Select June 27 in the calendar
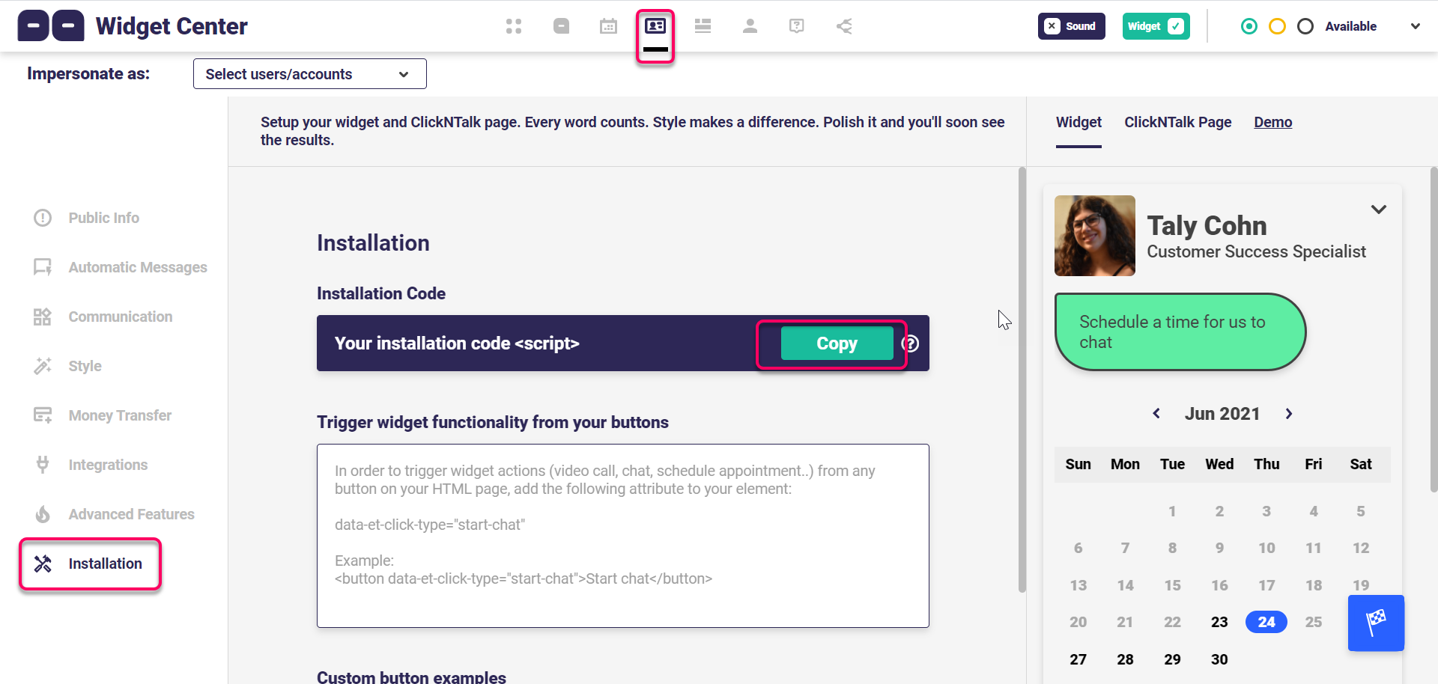The height and width of the screenshot is (684, 1438). pyautogui.click(x=1078, y=659)
